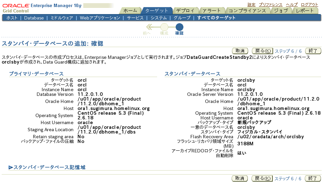The width and height of the screenshot is (324, 184).
Task: Click the top 終了 button
Action: 313,51
